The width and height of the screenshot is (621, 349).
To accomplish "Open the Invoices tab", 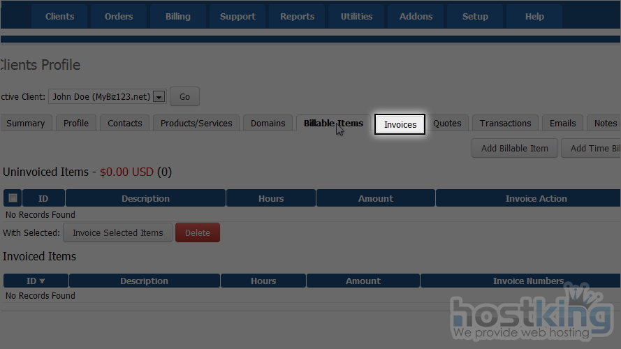I will (400, 124).
